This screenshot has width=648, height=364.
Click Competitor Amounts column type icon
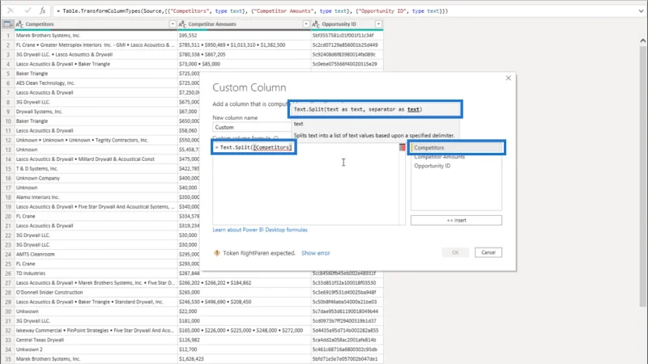coord(182,24)
